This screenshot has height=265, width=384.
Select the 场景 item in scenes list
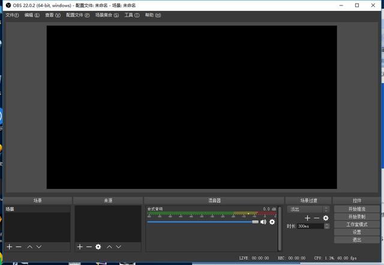[x=37, y=209]
